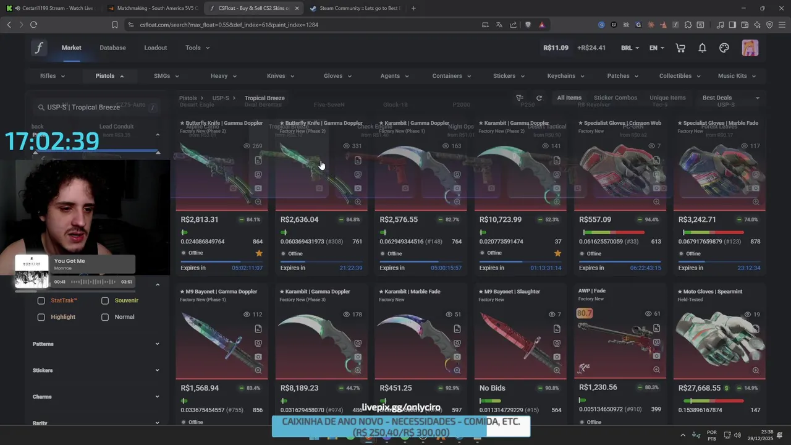The image size is (791, 445).
Task: Click the zoom magnifier on Moto Gloves Spearmint
Action: (x=756, y=370)
